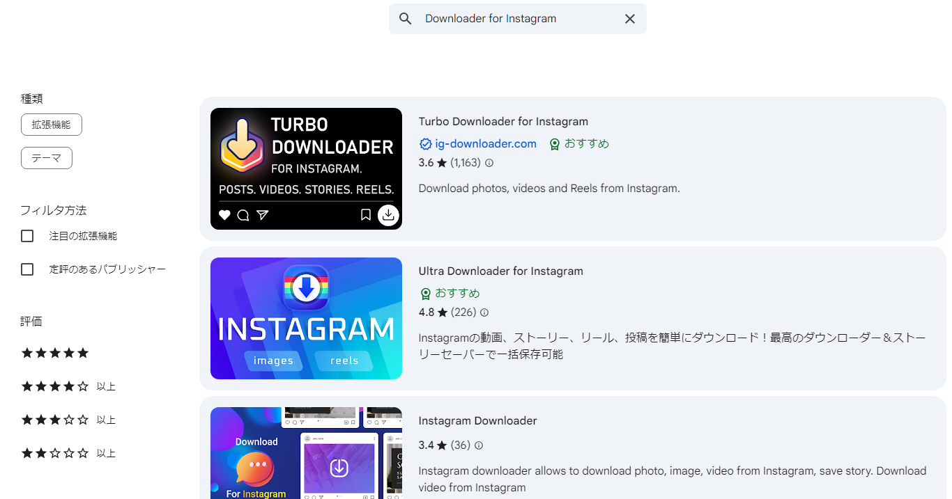Click the search magnifier icon
The width and height of the screenshot is (952, 499).
405,19
